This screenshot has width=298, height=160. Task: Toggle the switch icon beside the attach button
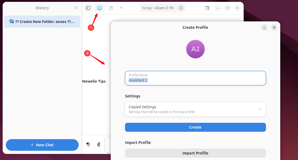click(88, 144)
